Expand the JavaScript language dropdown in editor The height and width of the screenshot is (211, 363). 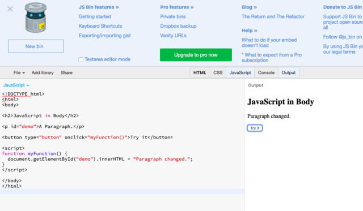[16, 85]
